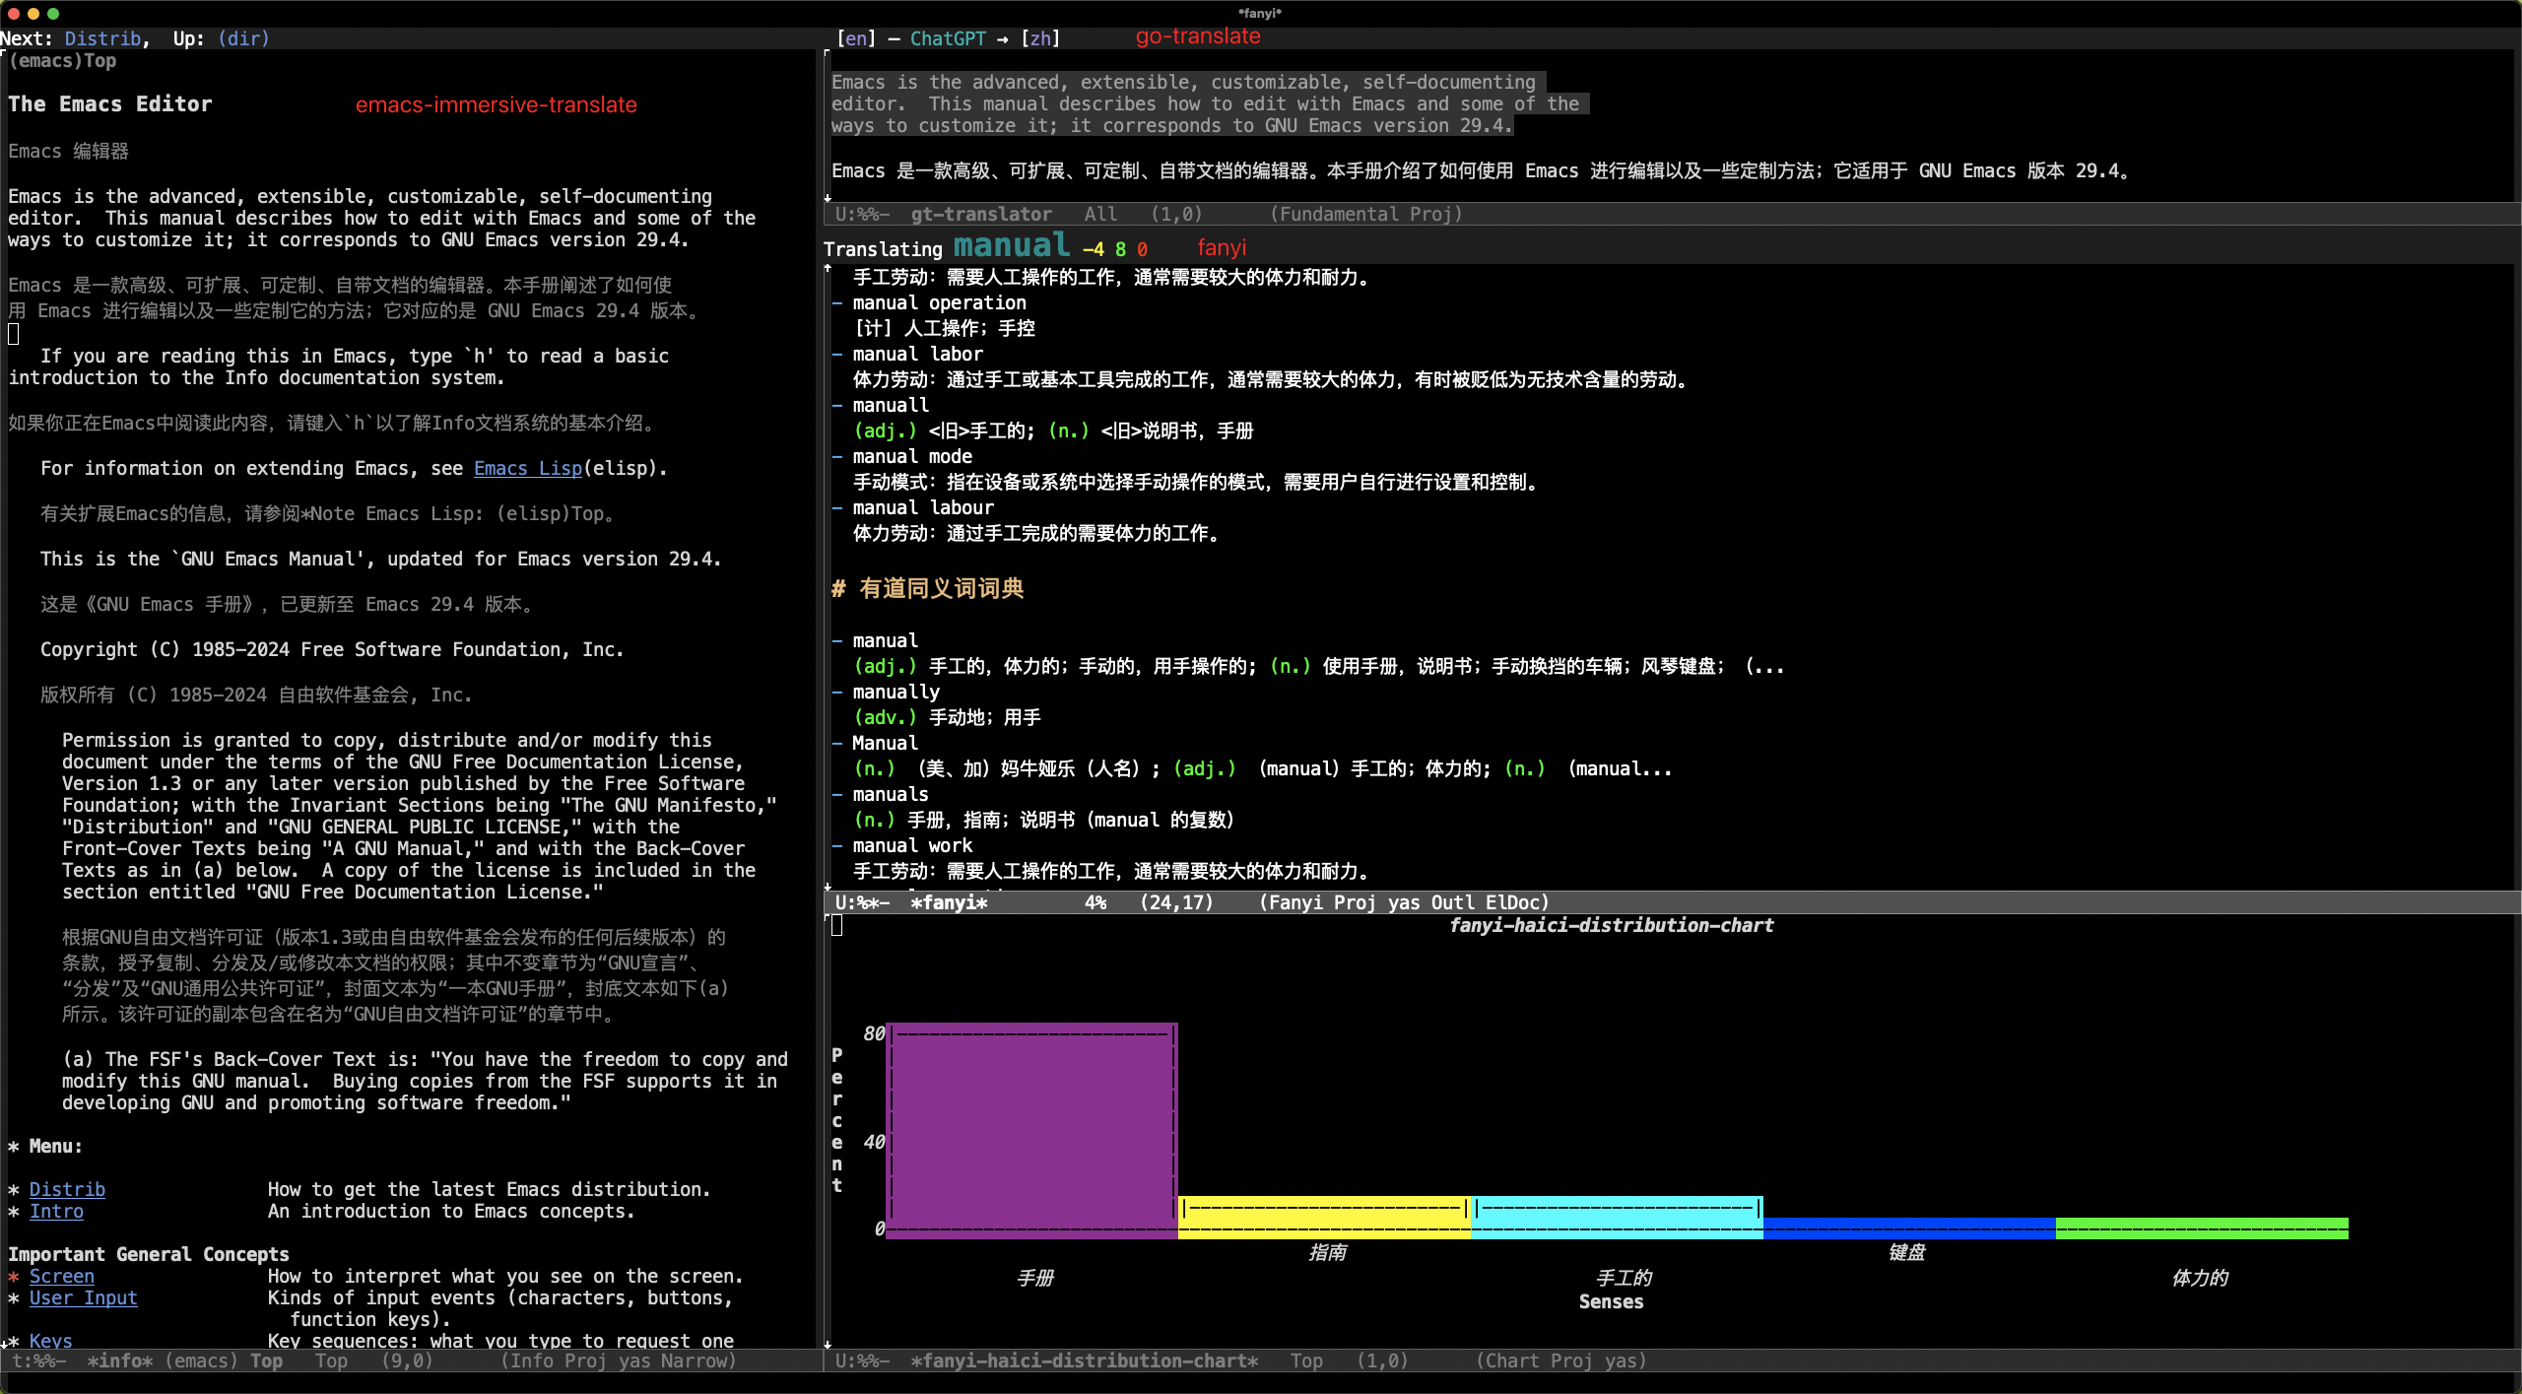This screenshot has height=1394, width=2522.
Task: Click the *info* buffer name in mode line
Action: click(120, 1361)
